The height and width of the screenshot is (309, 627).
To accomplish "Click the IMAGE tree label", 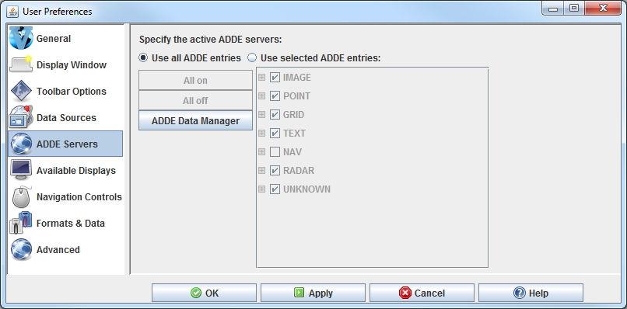I will (x=296, y=77).
